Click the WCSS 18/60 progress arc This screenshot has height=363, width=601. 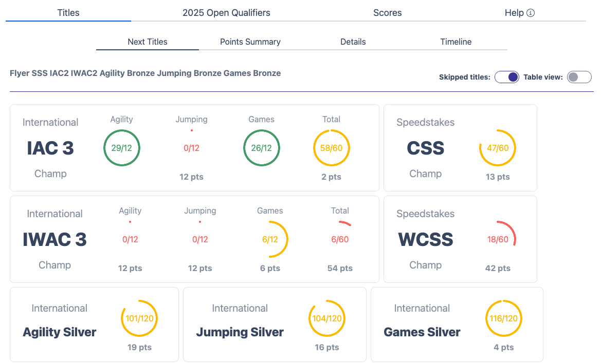click(x=498, y=239)
